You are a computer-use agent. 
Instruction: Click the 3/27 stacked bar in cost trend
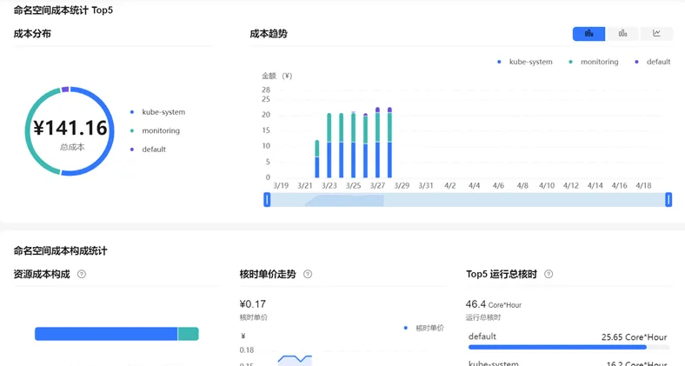[377, 143]
